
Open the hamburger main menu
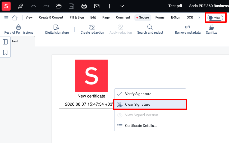6,18
